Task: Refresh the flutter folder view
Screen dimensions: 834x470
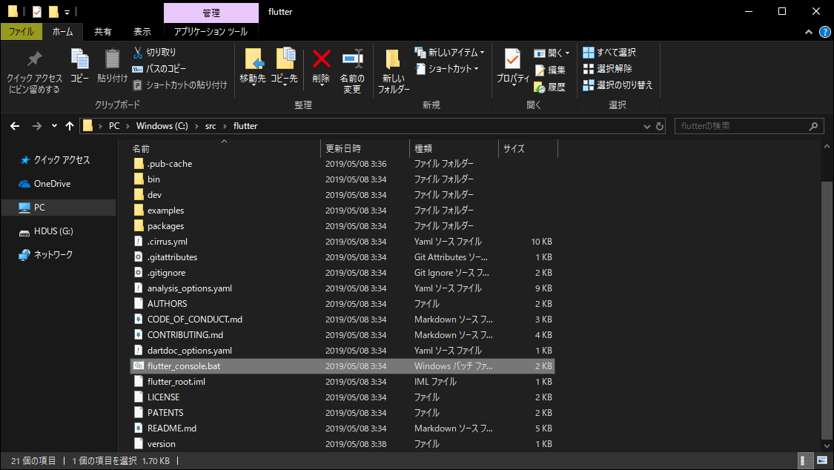Action: click(x=660, y=126)
